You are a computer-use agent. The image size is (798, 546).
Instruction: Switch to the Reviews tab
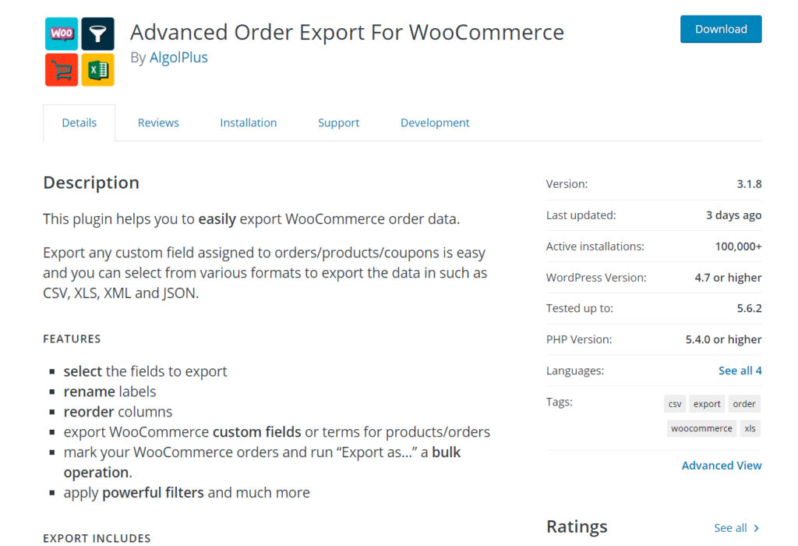point(158,122)
